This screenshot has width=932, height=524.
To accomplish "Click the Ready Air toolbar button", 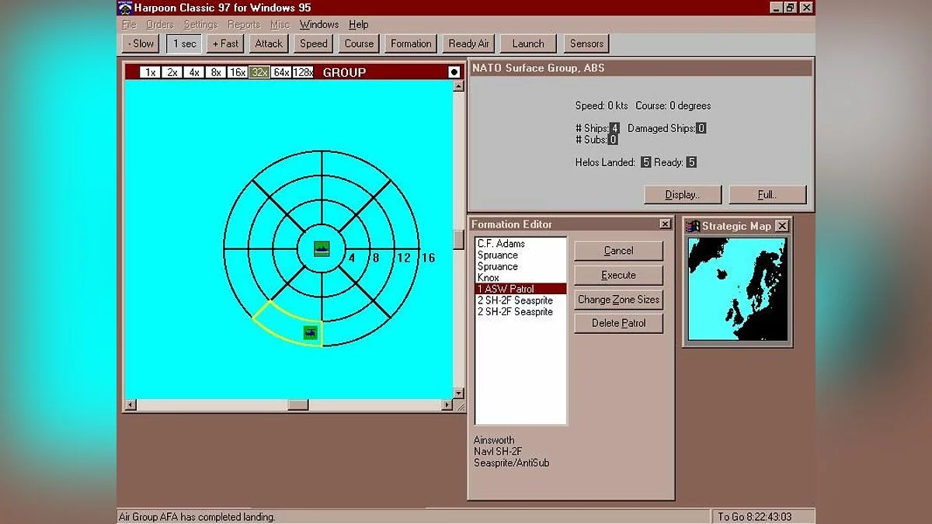I will pos(469,43).
